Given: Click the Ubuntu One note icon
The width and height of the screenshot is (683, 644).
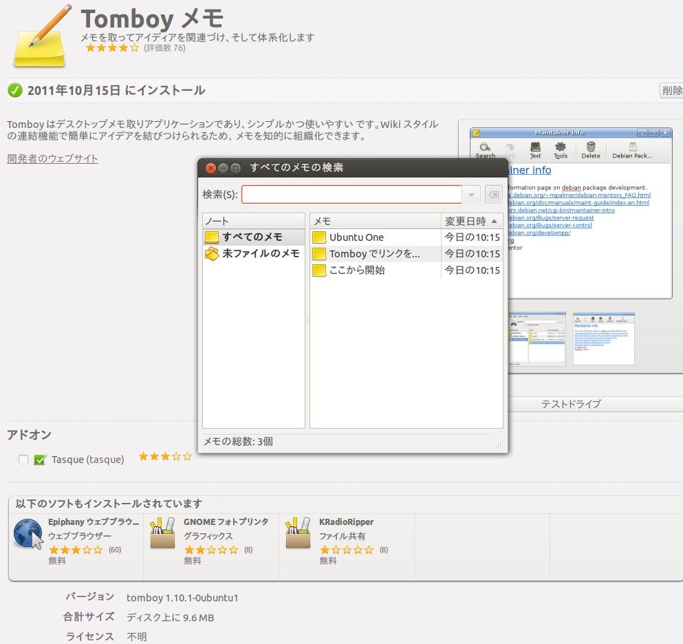Looking at the screenshot, I should (x=319, y=237).
